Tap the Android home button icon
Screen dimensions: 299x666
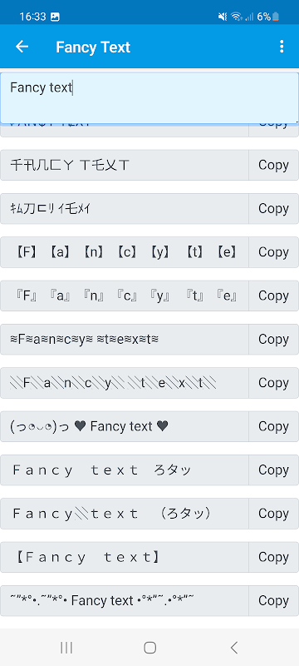tap(150, 648)
